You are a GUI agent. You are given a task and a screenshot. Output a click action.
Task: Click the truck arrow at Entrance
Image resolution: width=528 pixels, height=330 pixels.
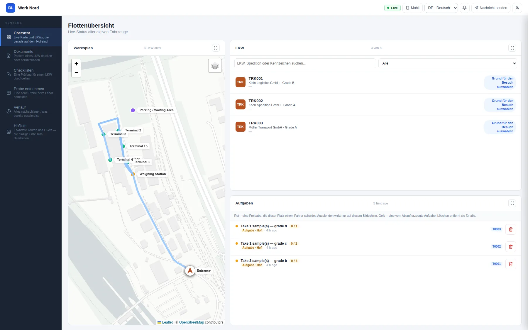[190, 270]
